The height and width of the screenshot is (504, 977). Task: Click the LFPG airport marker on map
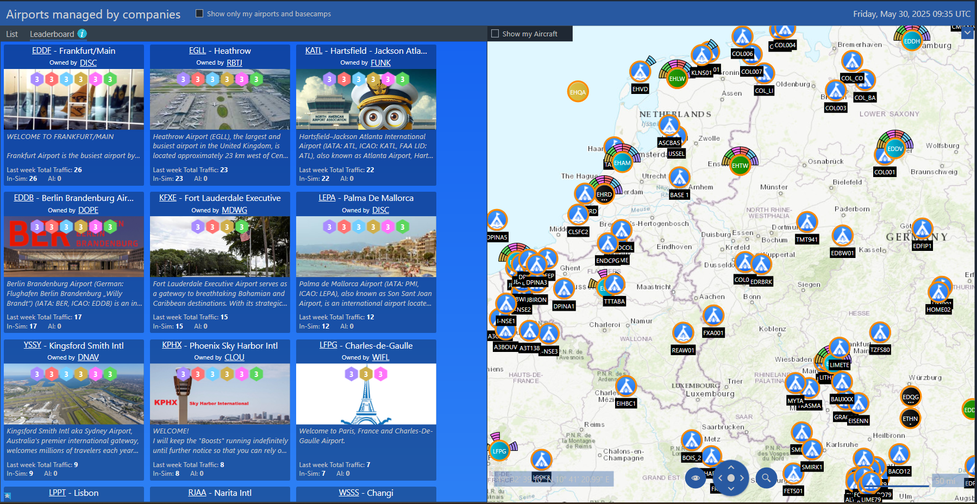click(x=499, y=451)
